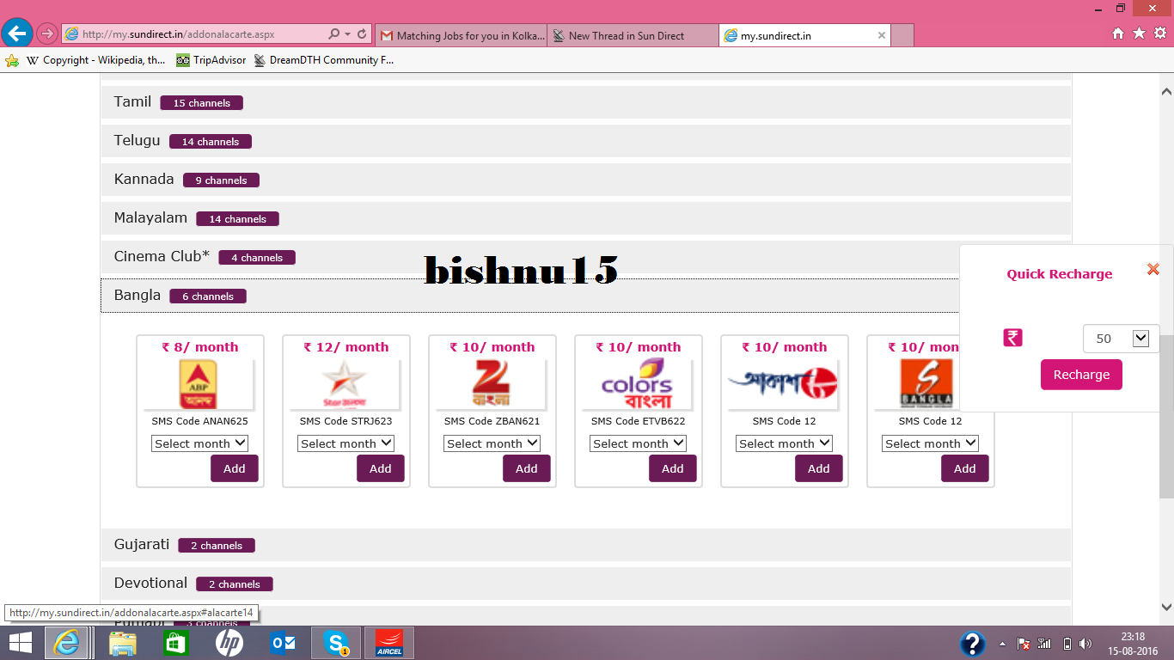Open the HP taskbar icon
Screen dimensions: 1174x660
[x=229, y=643]
